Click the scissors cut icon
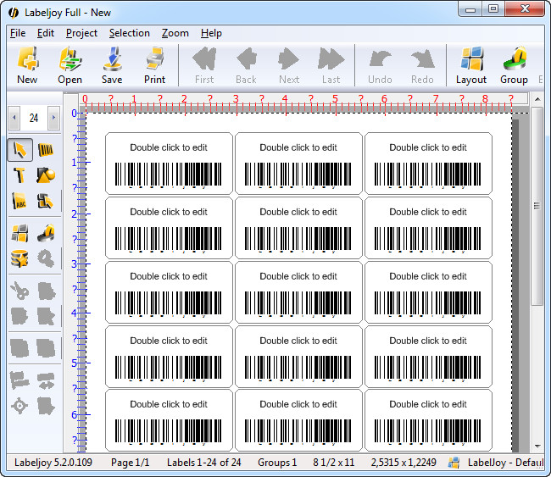Image resolution: width=551 pixels, height=477 pixels. tap(19, 291)
